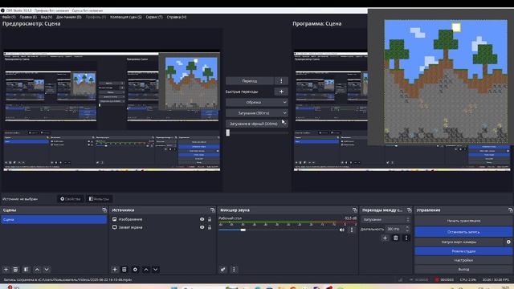Float the Сцены dock panel
This screenshot has height=289, width=514.
pos(104,210)
